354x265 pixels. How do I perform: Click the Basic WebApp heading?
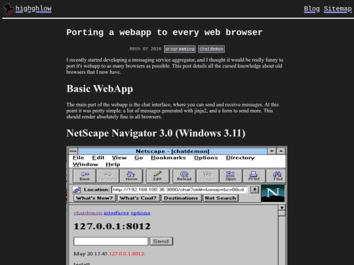coord(100,89)
